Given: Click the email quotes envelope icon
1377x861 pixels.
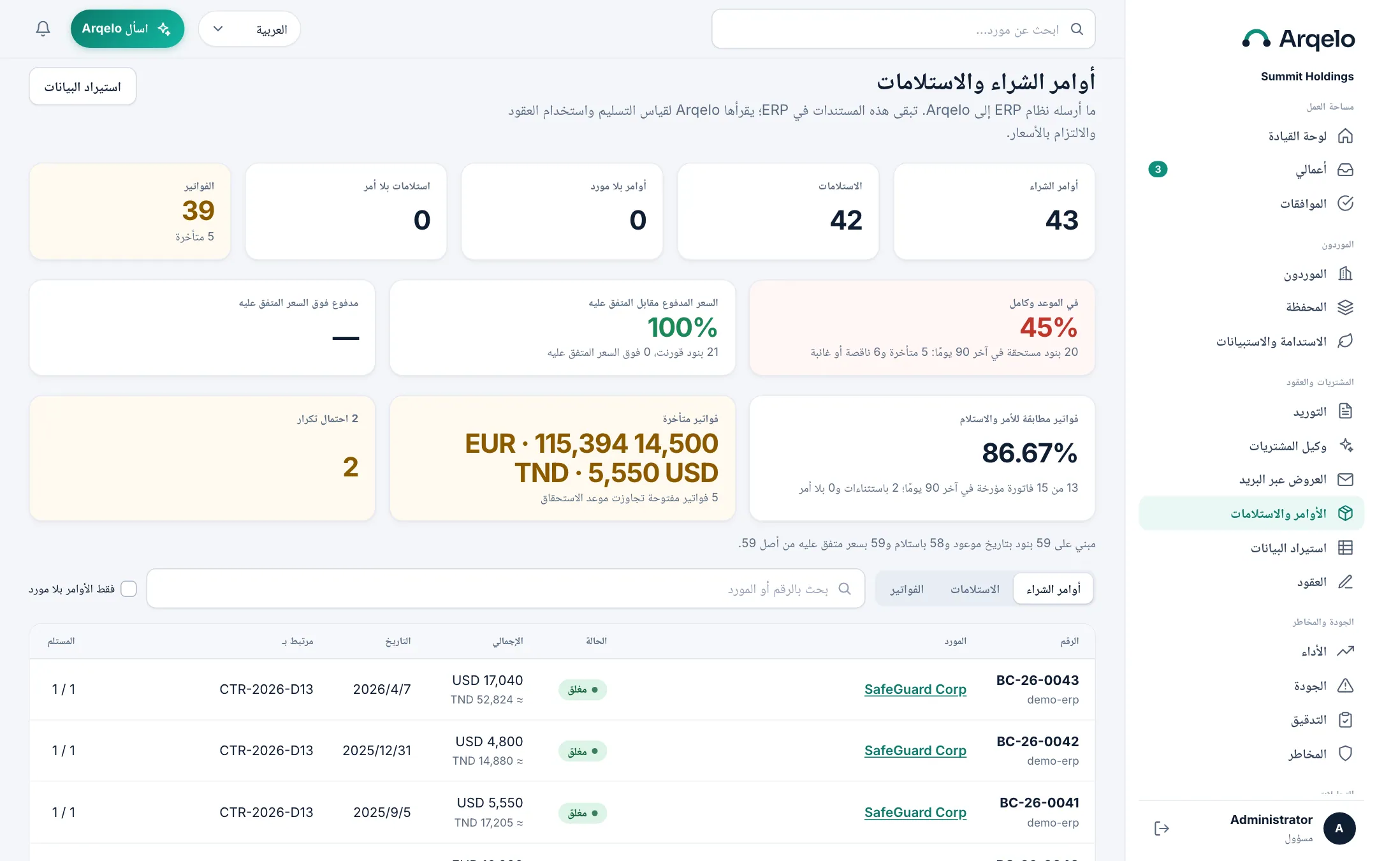Looking at the screenshot, I should click(1345, 480).
